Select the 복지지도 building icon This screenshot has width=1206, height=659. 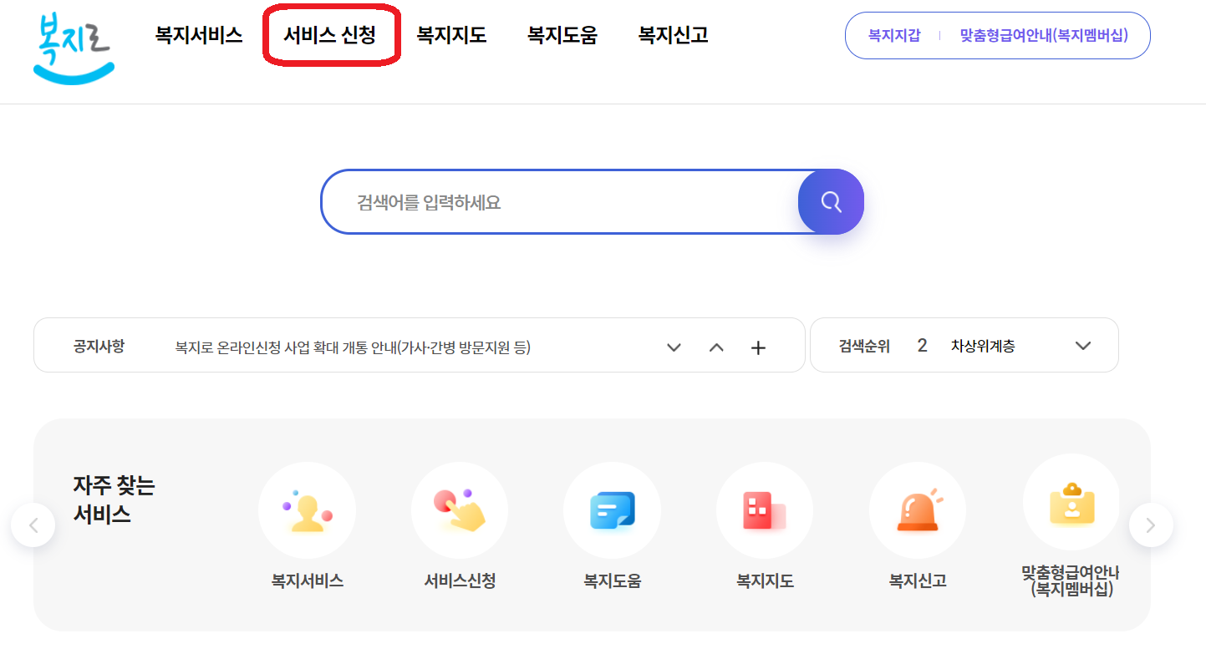tap(765, 509)
